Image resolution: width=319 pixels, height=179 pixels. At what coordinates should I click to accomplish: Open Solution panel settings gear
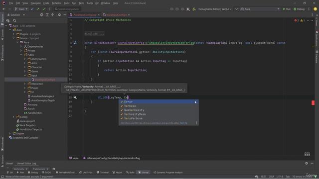(59, 15)
